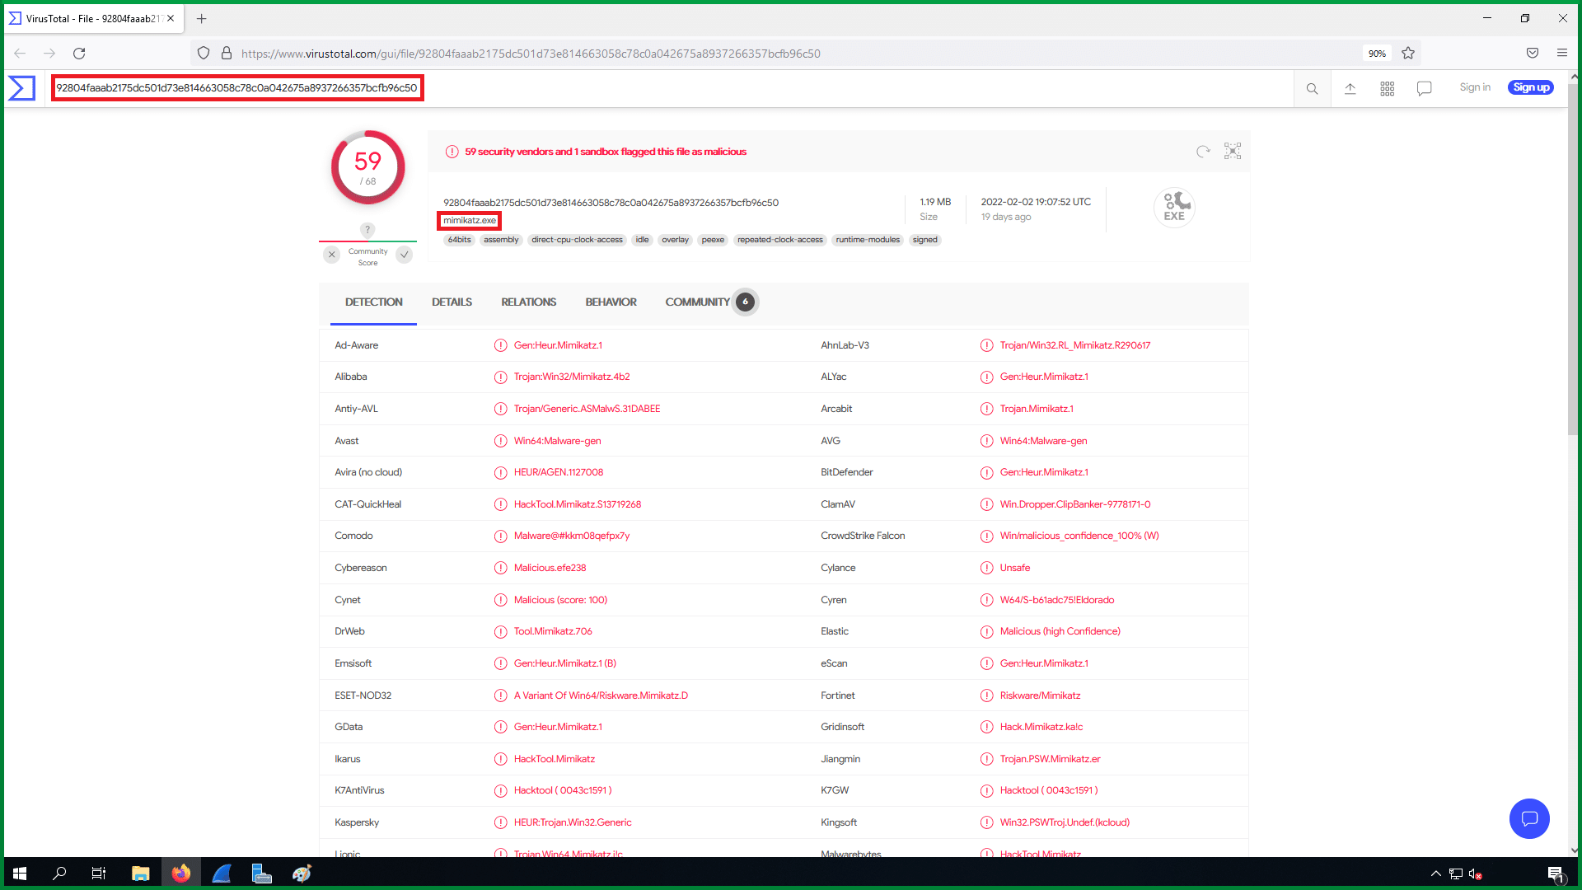1582x890 pixels.
Task: Open the blue chat support bubble
Action: (1529, 818)
